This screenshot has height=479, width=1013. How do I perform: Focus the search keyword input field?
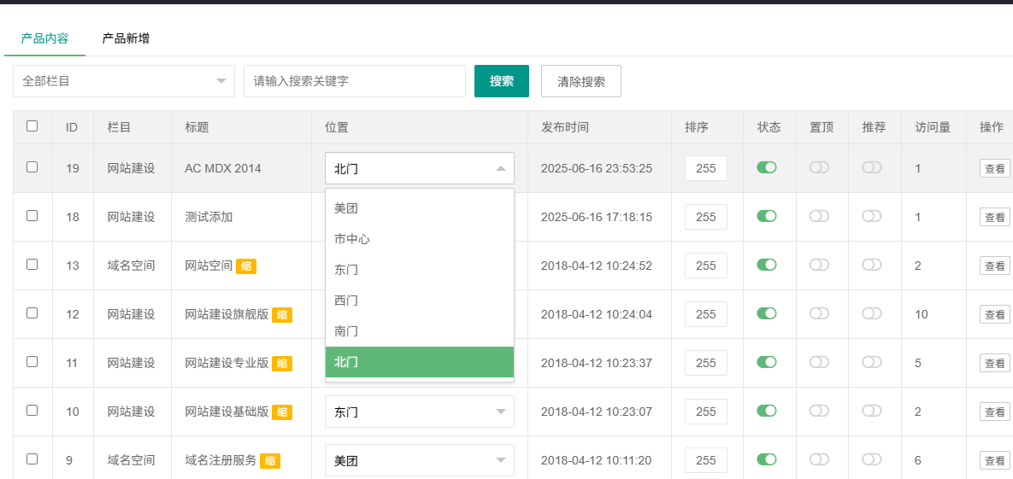354,81
